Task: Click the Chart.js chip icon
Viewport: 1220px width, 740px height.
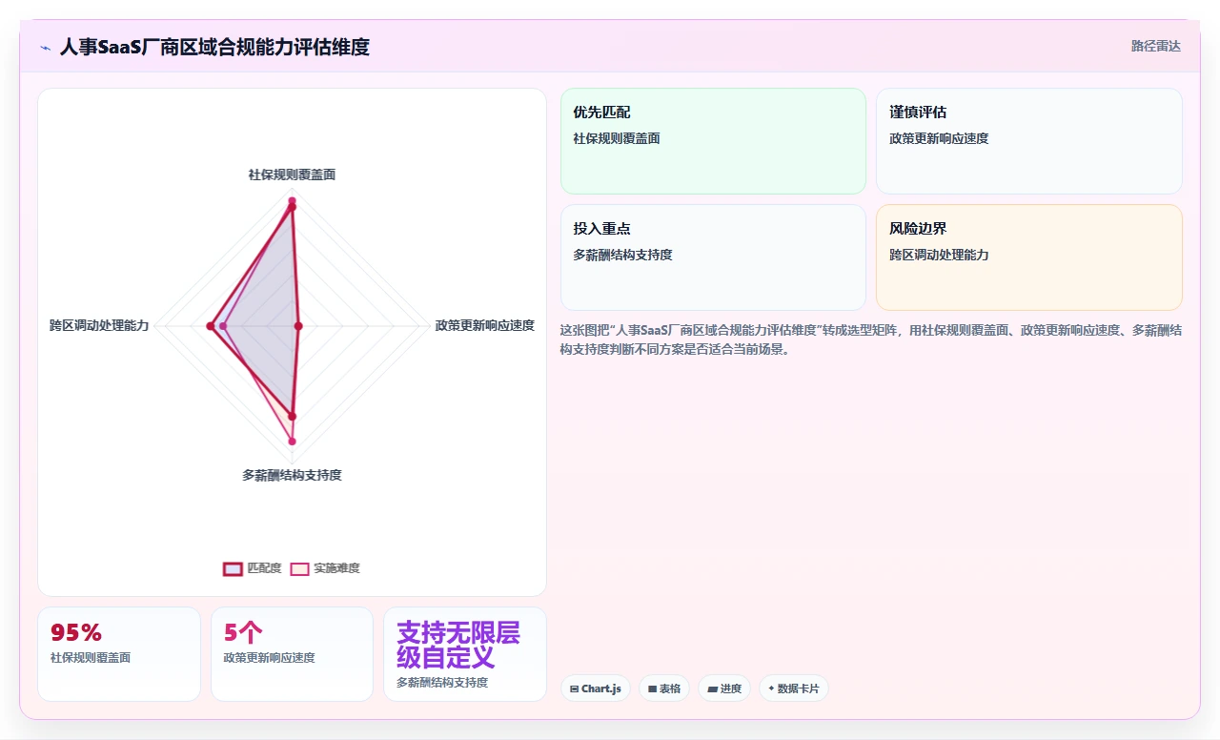Action: coord(574,689)
